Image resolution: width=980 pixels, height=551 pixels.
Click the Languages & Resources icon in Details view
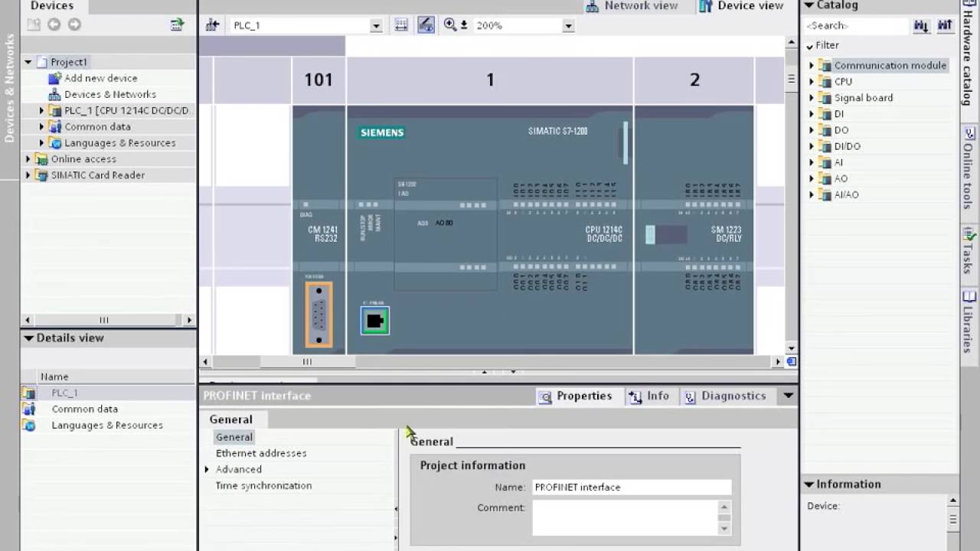29,425
